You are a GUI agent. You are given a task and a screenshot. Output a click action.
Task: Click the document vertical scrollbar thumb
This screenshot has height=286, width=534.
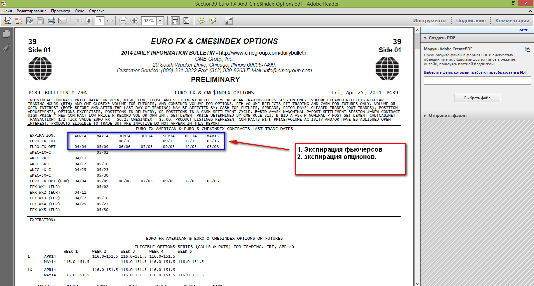[x=417, y=41]
